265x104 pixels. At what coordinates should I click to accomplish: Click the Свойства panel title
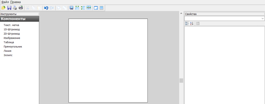(224, 14)
